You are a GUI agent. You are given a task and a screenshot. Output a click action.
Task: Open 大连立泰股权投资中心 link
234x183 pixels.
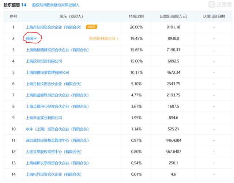pos(54,152)
